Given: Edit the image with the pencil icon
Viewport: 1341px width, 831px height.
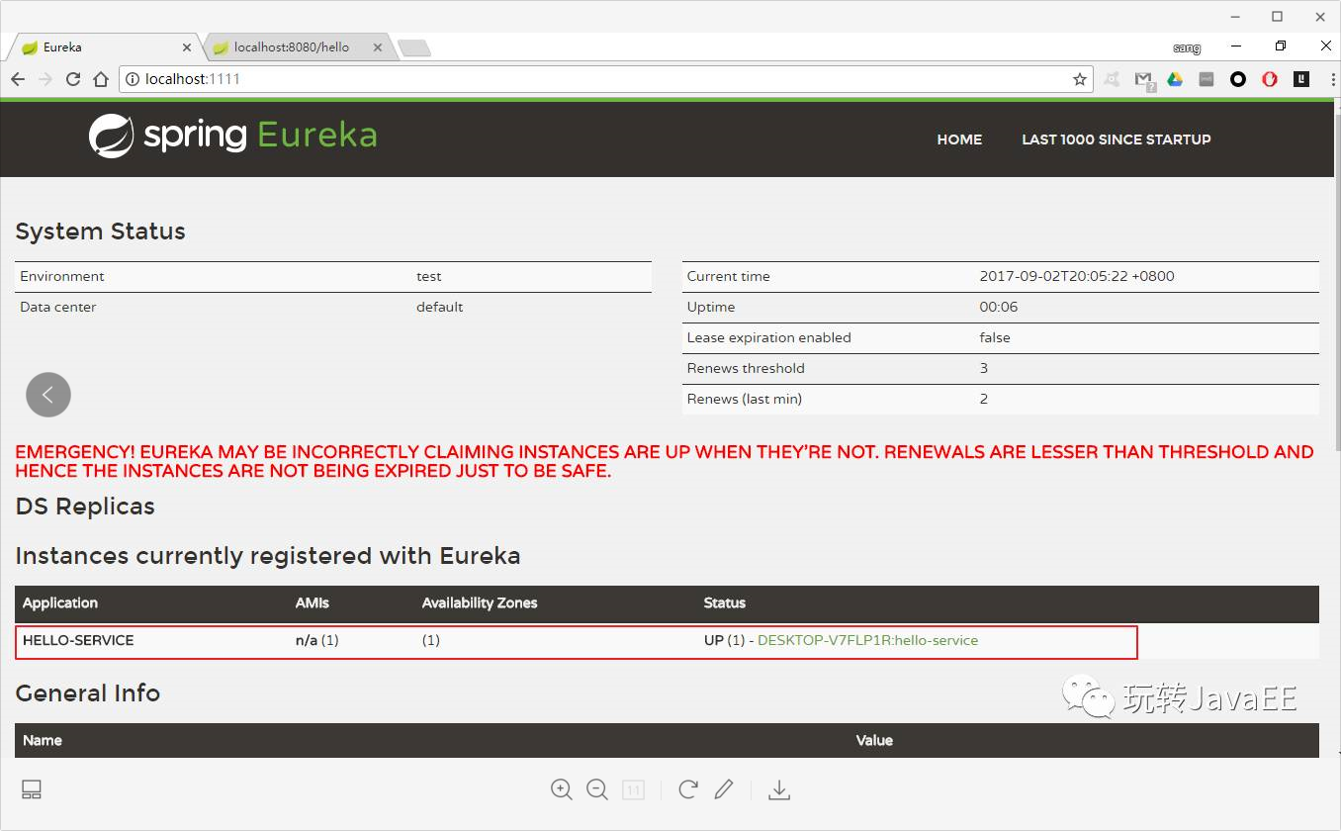Looking at the screenshot, I should [x=724, y=789].
